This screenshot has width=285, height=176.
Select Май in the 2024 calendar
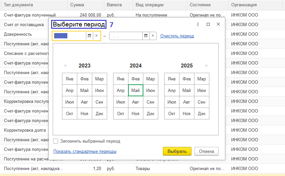(135, 90)
